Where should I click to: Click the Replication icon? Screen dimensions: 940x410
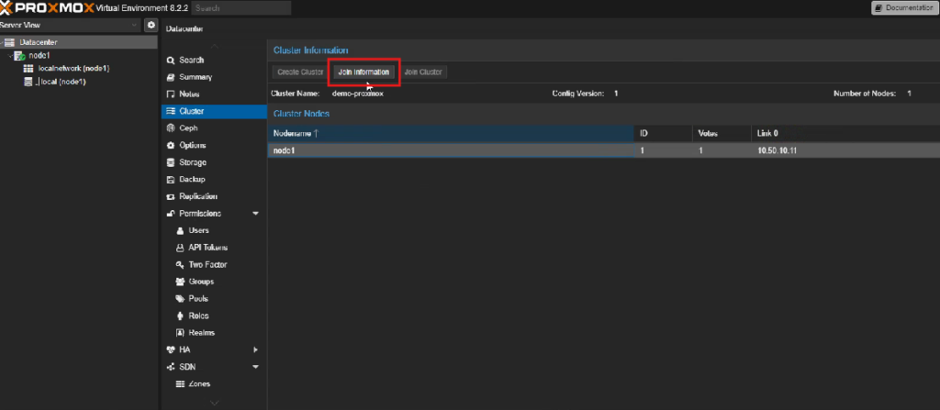coord(171,196)
